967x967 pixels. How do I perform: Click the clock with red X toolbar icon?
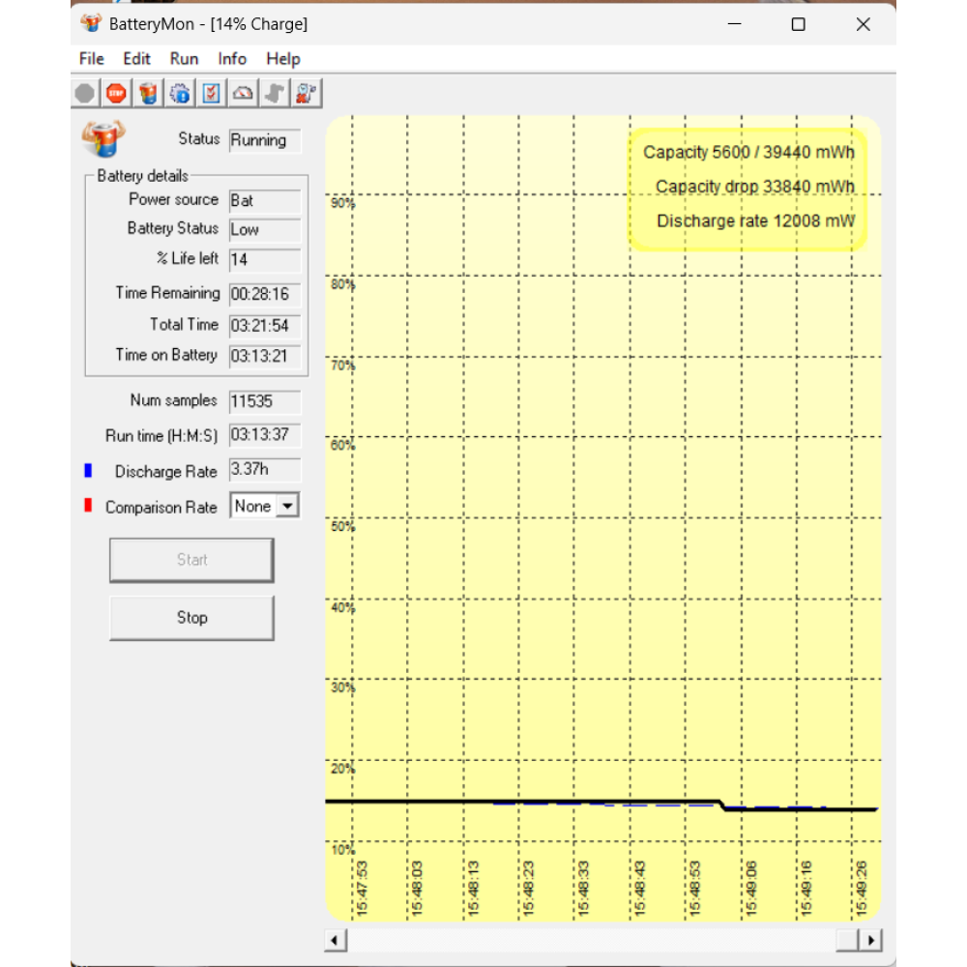click(307, 94)
